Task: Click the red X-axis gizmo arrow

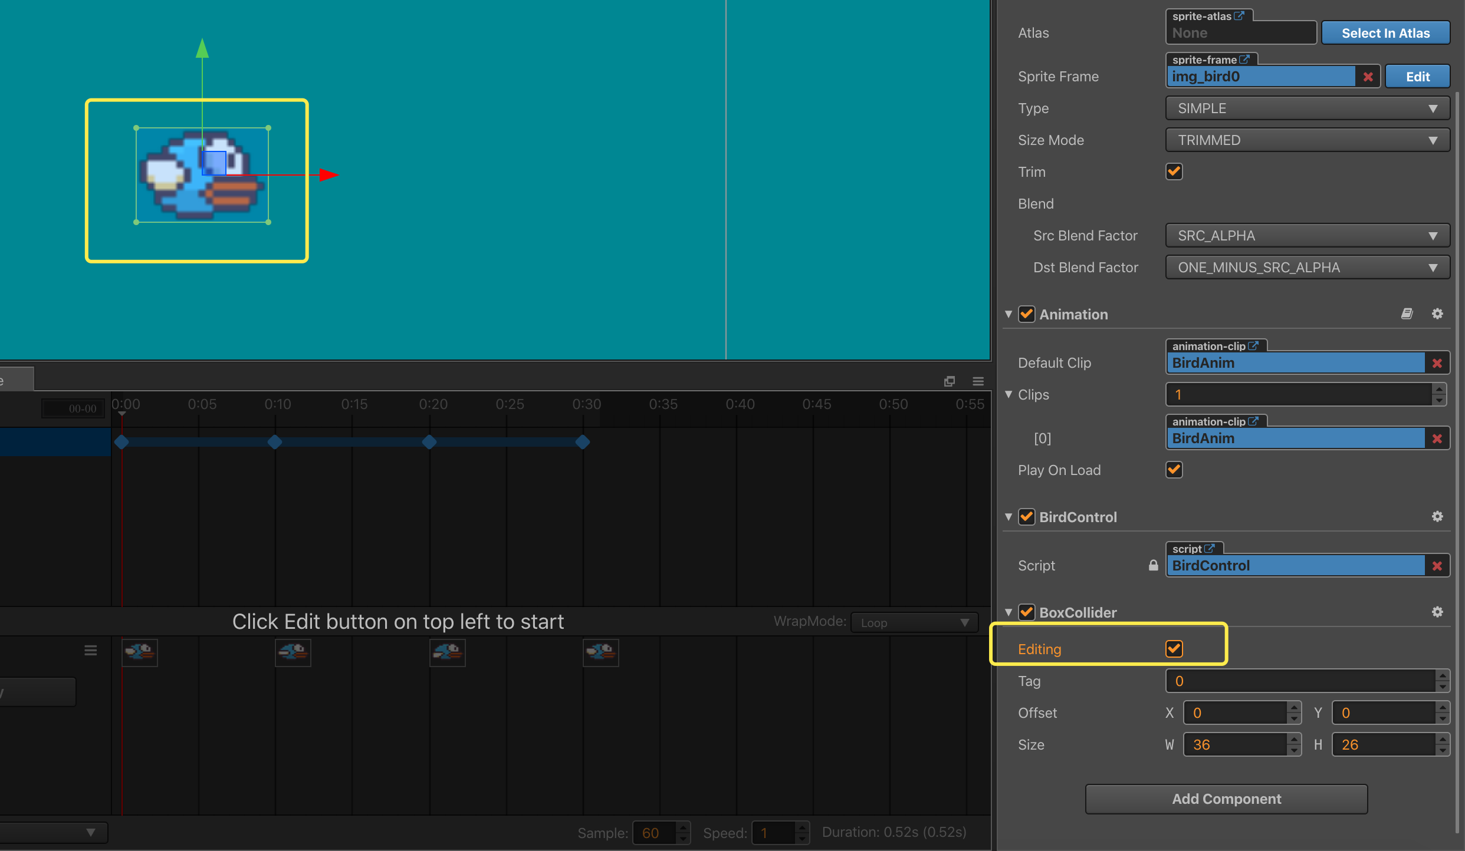Action: 329,175
